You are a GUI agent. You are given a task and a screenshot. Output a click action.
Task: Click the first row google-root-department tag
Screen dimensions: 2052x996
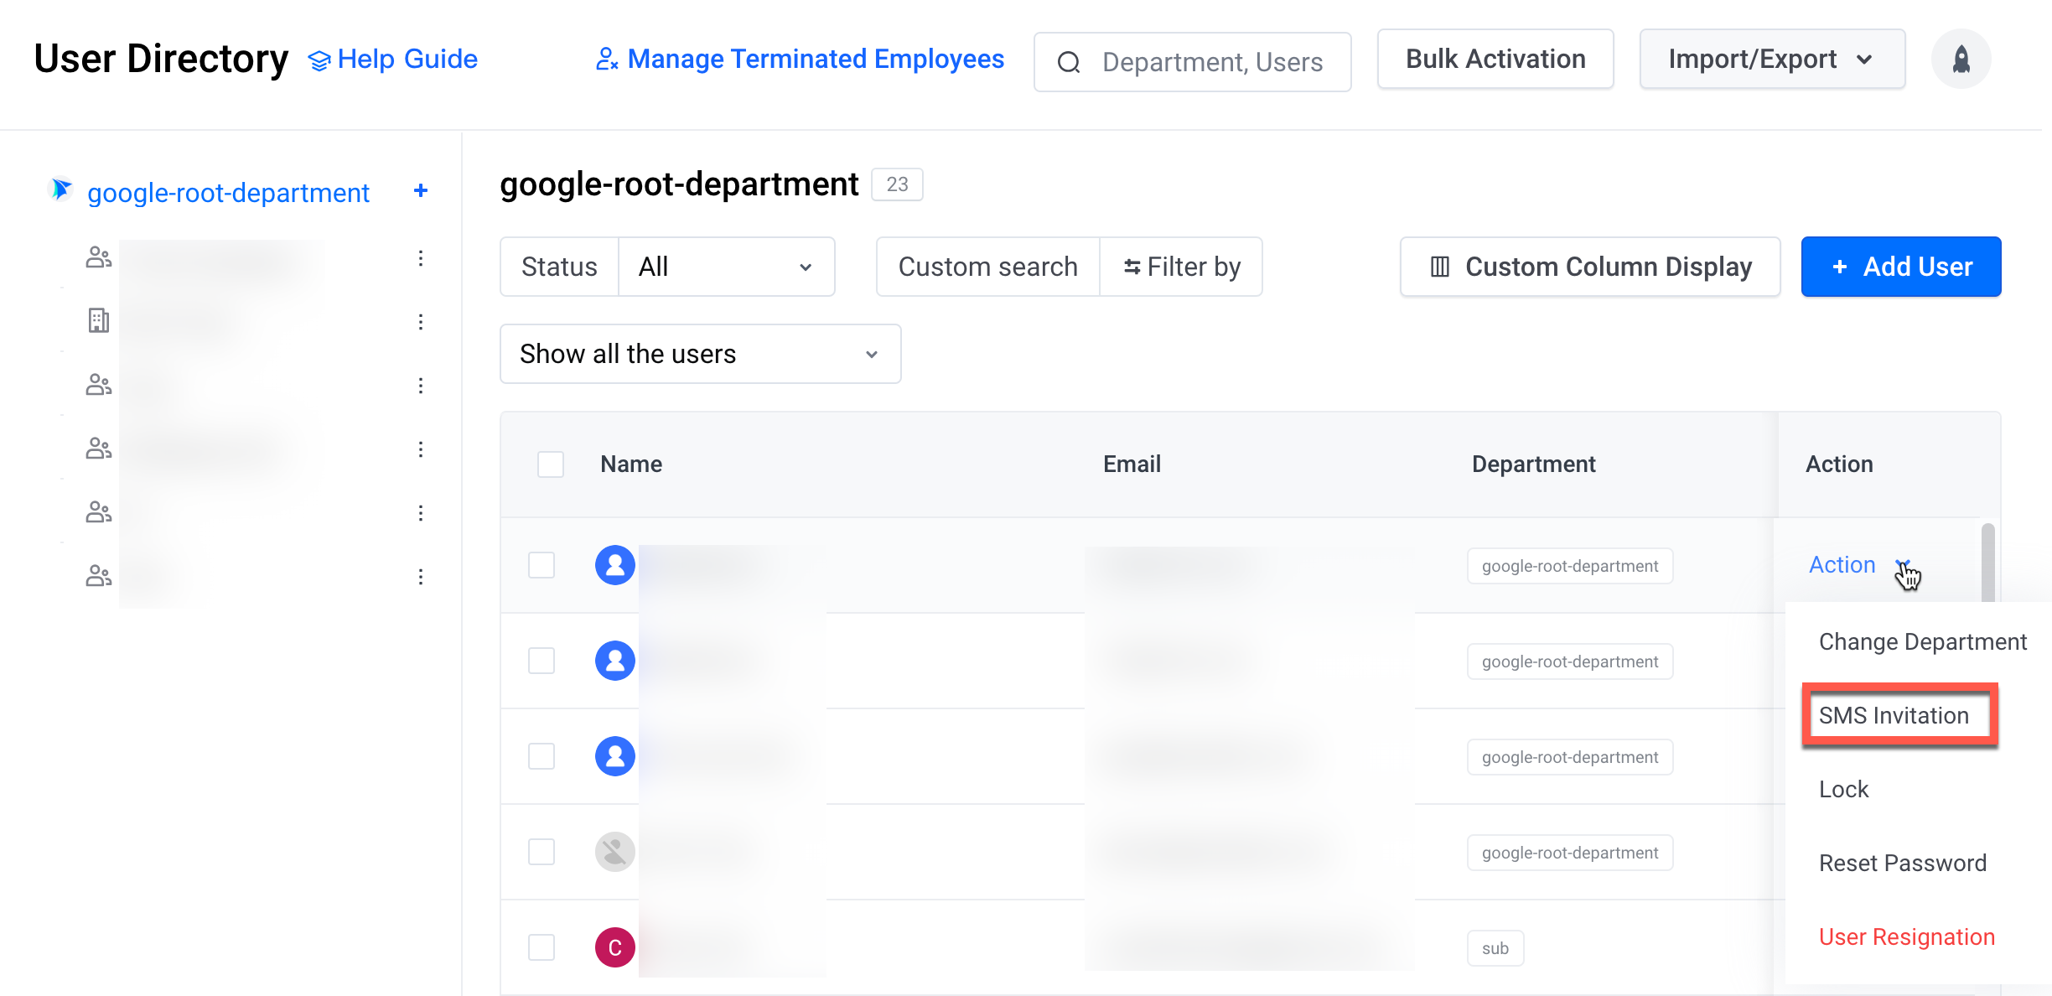tap(1570, 566)
